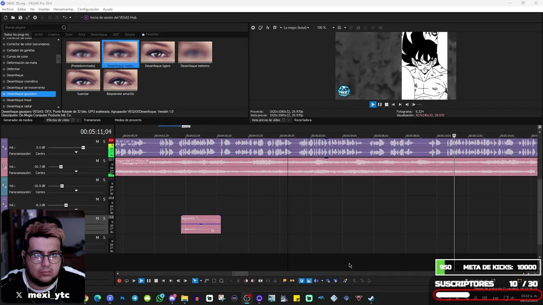Open the Configuración menu
Image resolution: width=543 pixels, height=305 pixels.
(x=88, y=9)
